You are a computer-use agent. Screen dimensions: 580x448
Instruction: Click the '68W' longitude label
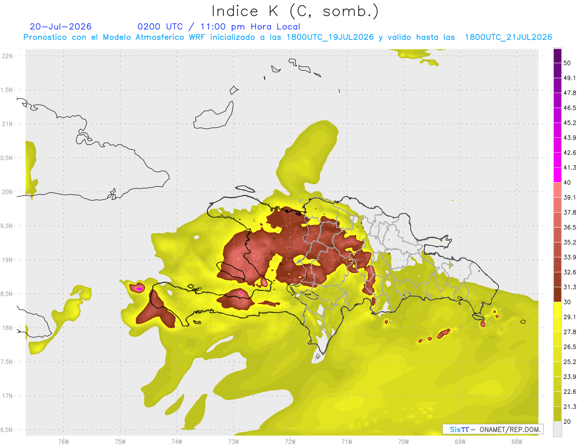516,442
